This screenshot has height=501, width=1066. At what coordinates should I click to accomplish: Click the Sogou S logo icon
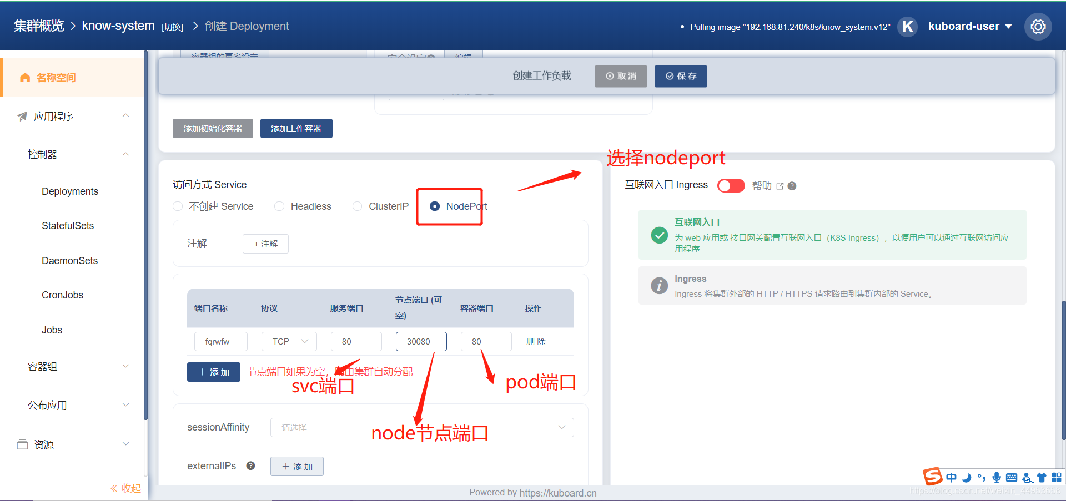pyautogui.click(x=933, y=476)
